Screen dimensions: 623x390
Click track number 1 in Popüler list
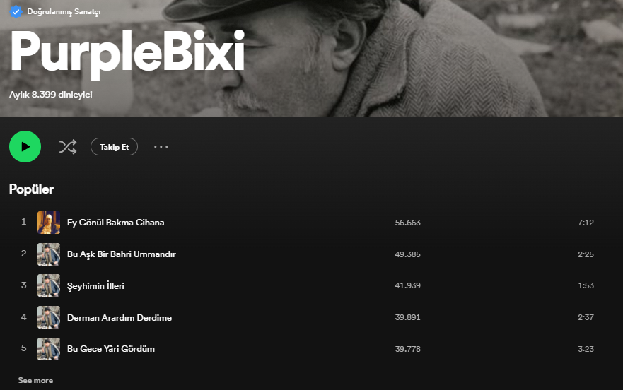coord(24,222)
